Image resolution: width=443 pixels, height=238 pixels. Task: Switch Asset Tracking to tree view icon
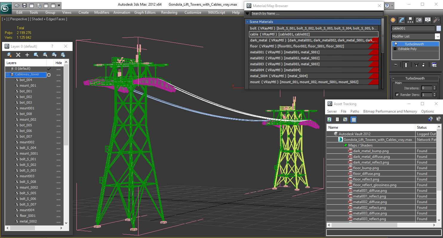tap(345, 119)
